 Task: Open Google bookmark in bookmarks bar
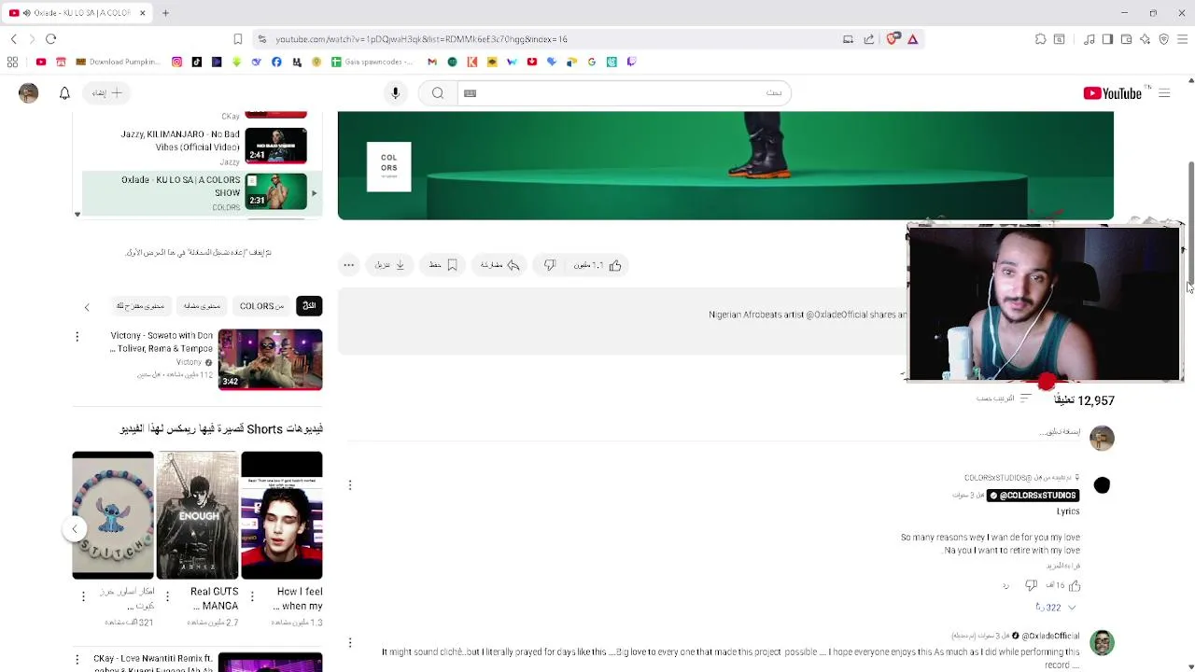(x=591, y=62)
